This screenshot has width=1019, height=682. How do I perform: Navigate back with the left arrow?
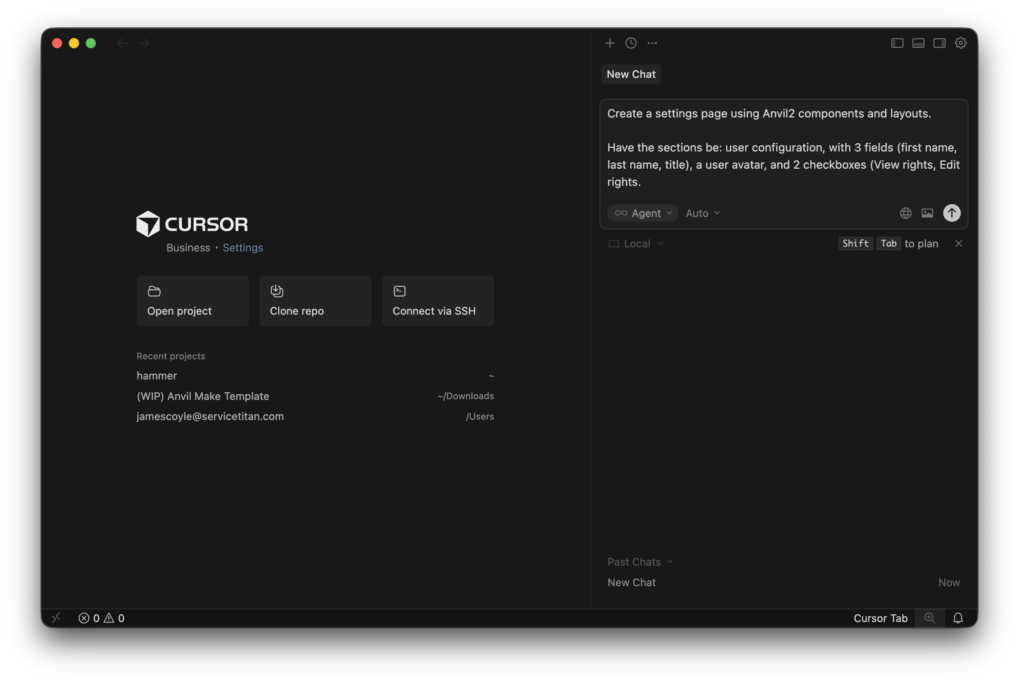tap(123, 43)
